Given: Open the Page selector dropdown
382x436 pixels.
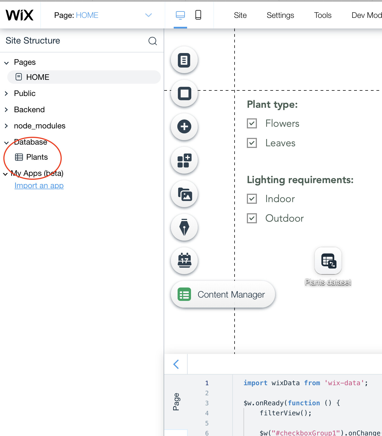Looking at the screenshot, I should [149, 15].
